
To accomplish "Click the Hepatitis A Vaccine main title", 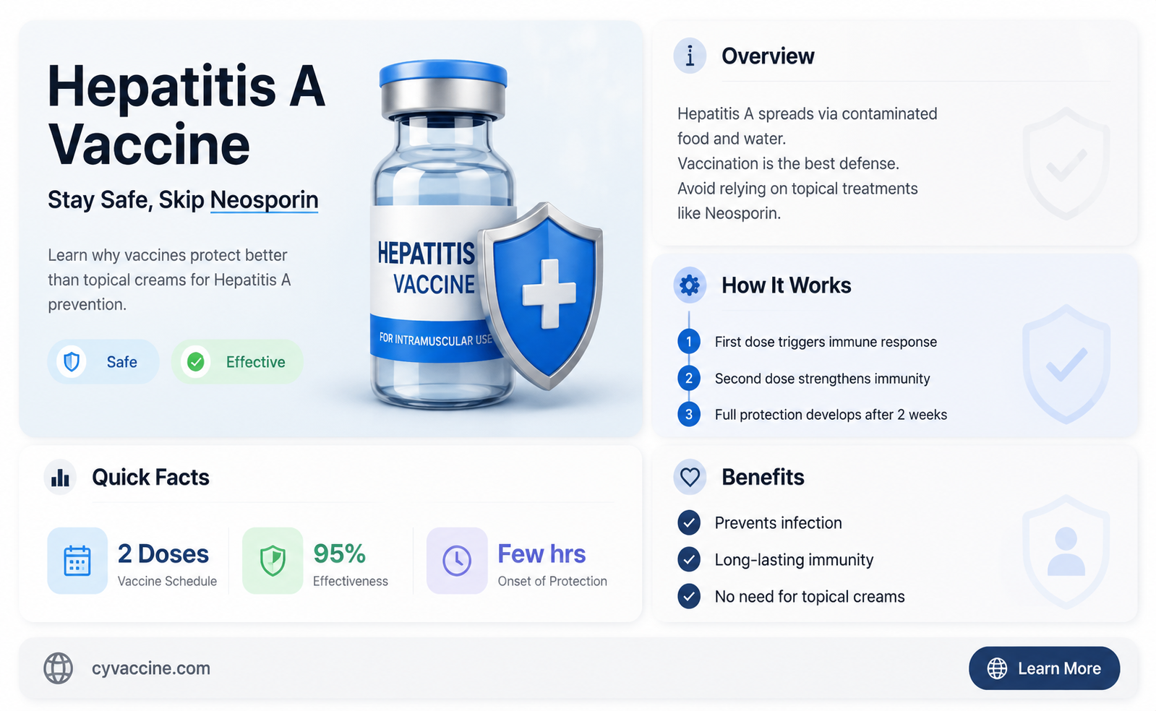I will point(187,116).
